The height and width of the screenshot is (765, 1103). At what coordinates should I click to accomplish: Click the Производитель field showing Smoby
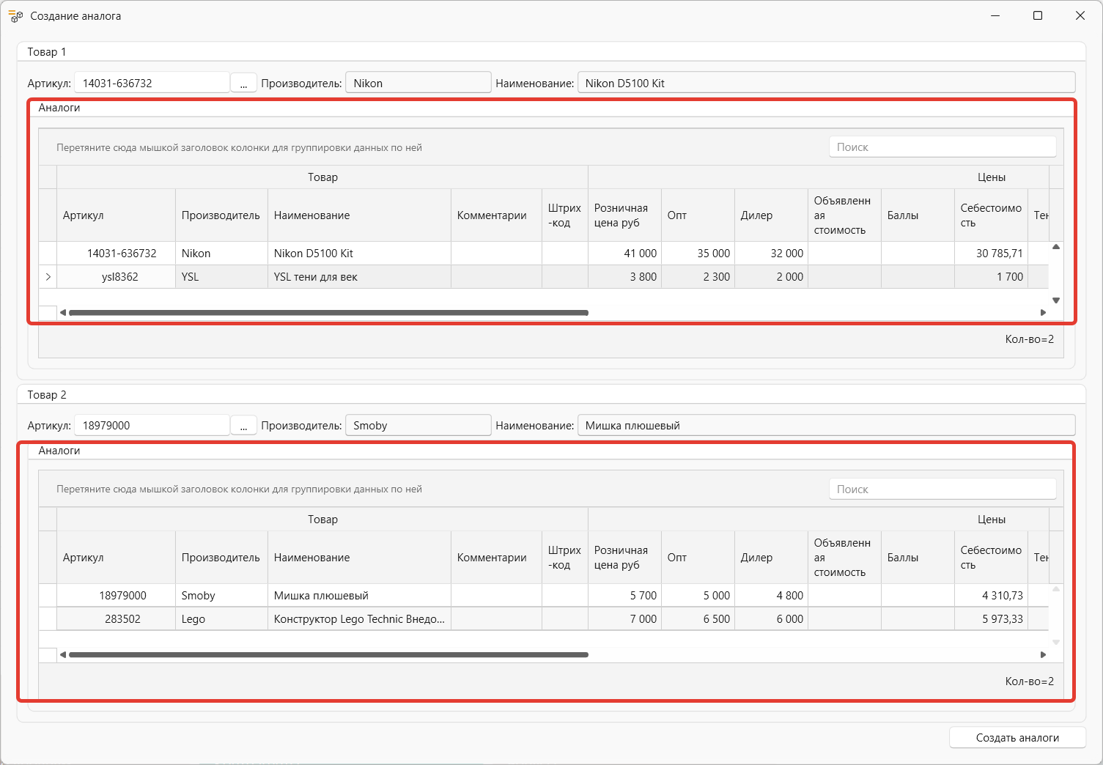pyautogui.click(x=418, y=425)
